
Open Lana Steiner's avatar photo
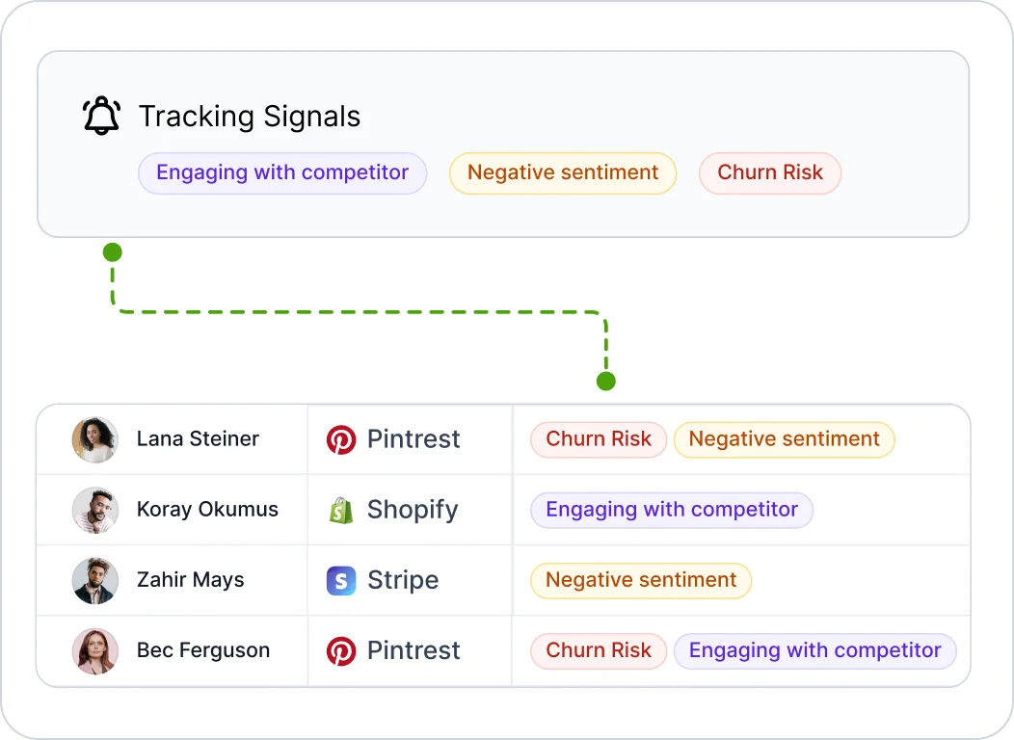[95, 439]
